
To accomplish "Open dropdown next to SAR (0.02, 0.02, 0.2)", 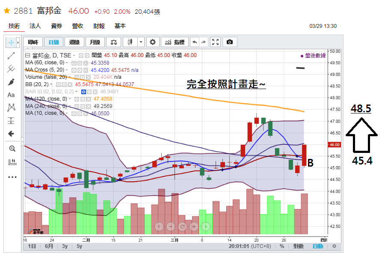I will point(77,92).
